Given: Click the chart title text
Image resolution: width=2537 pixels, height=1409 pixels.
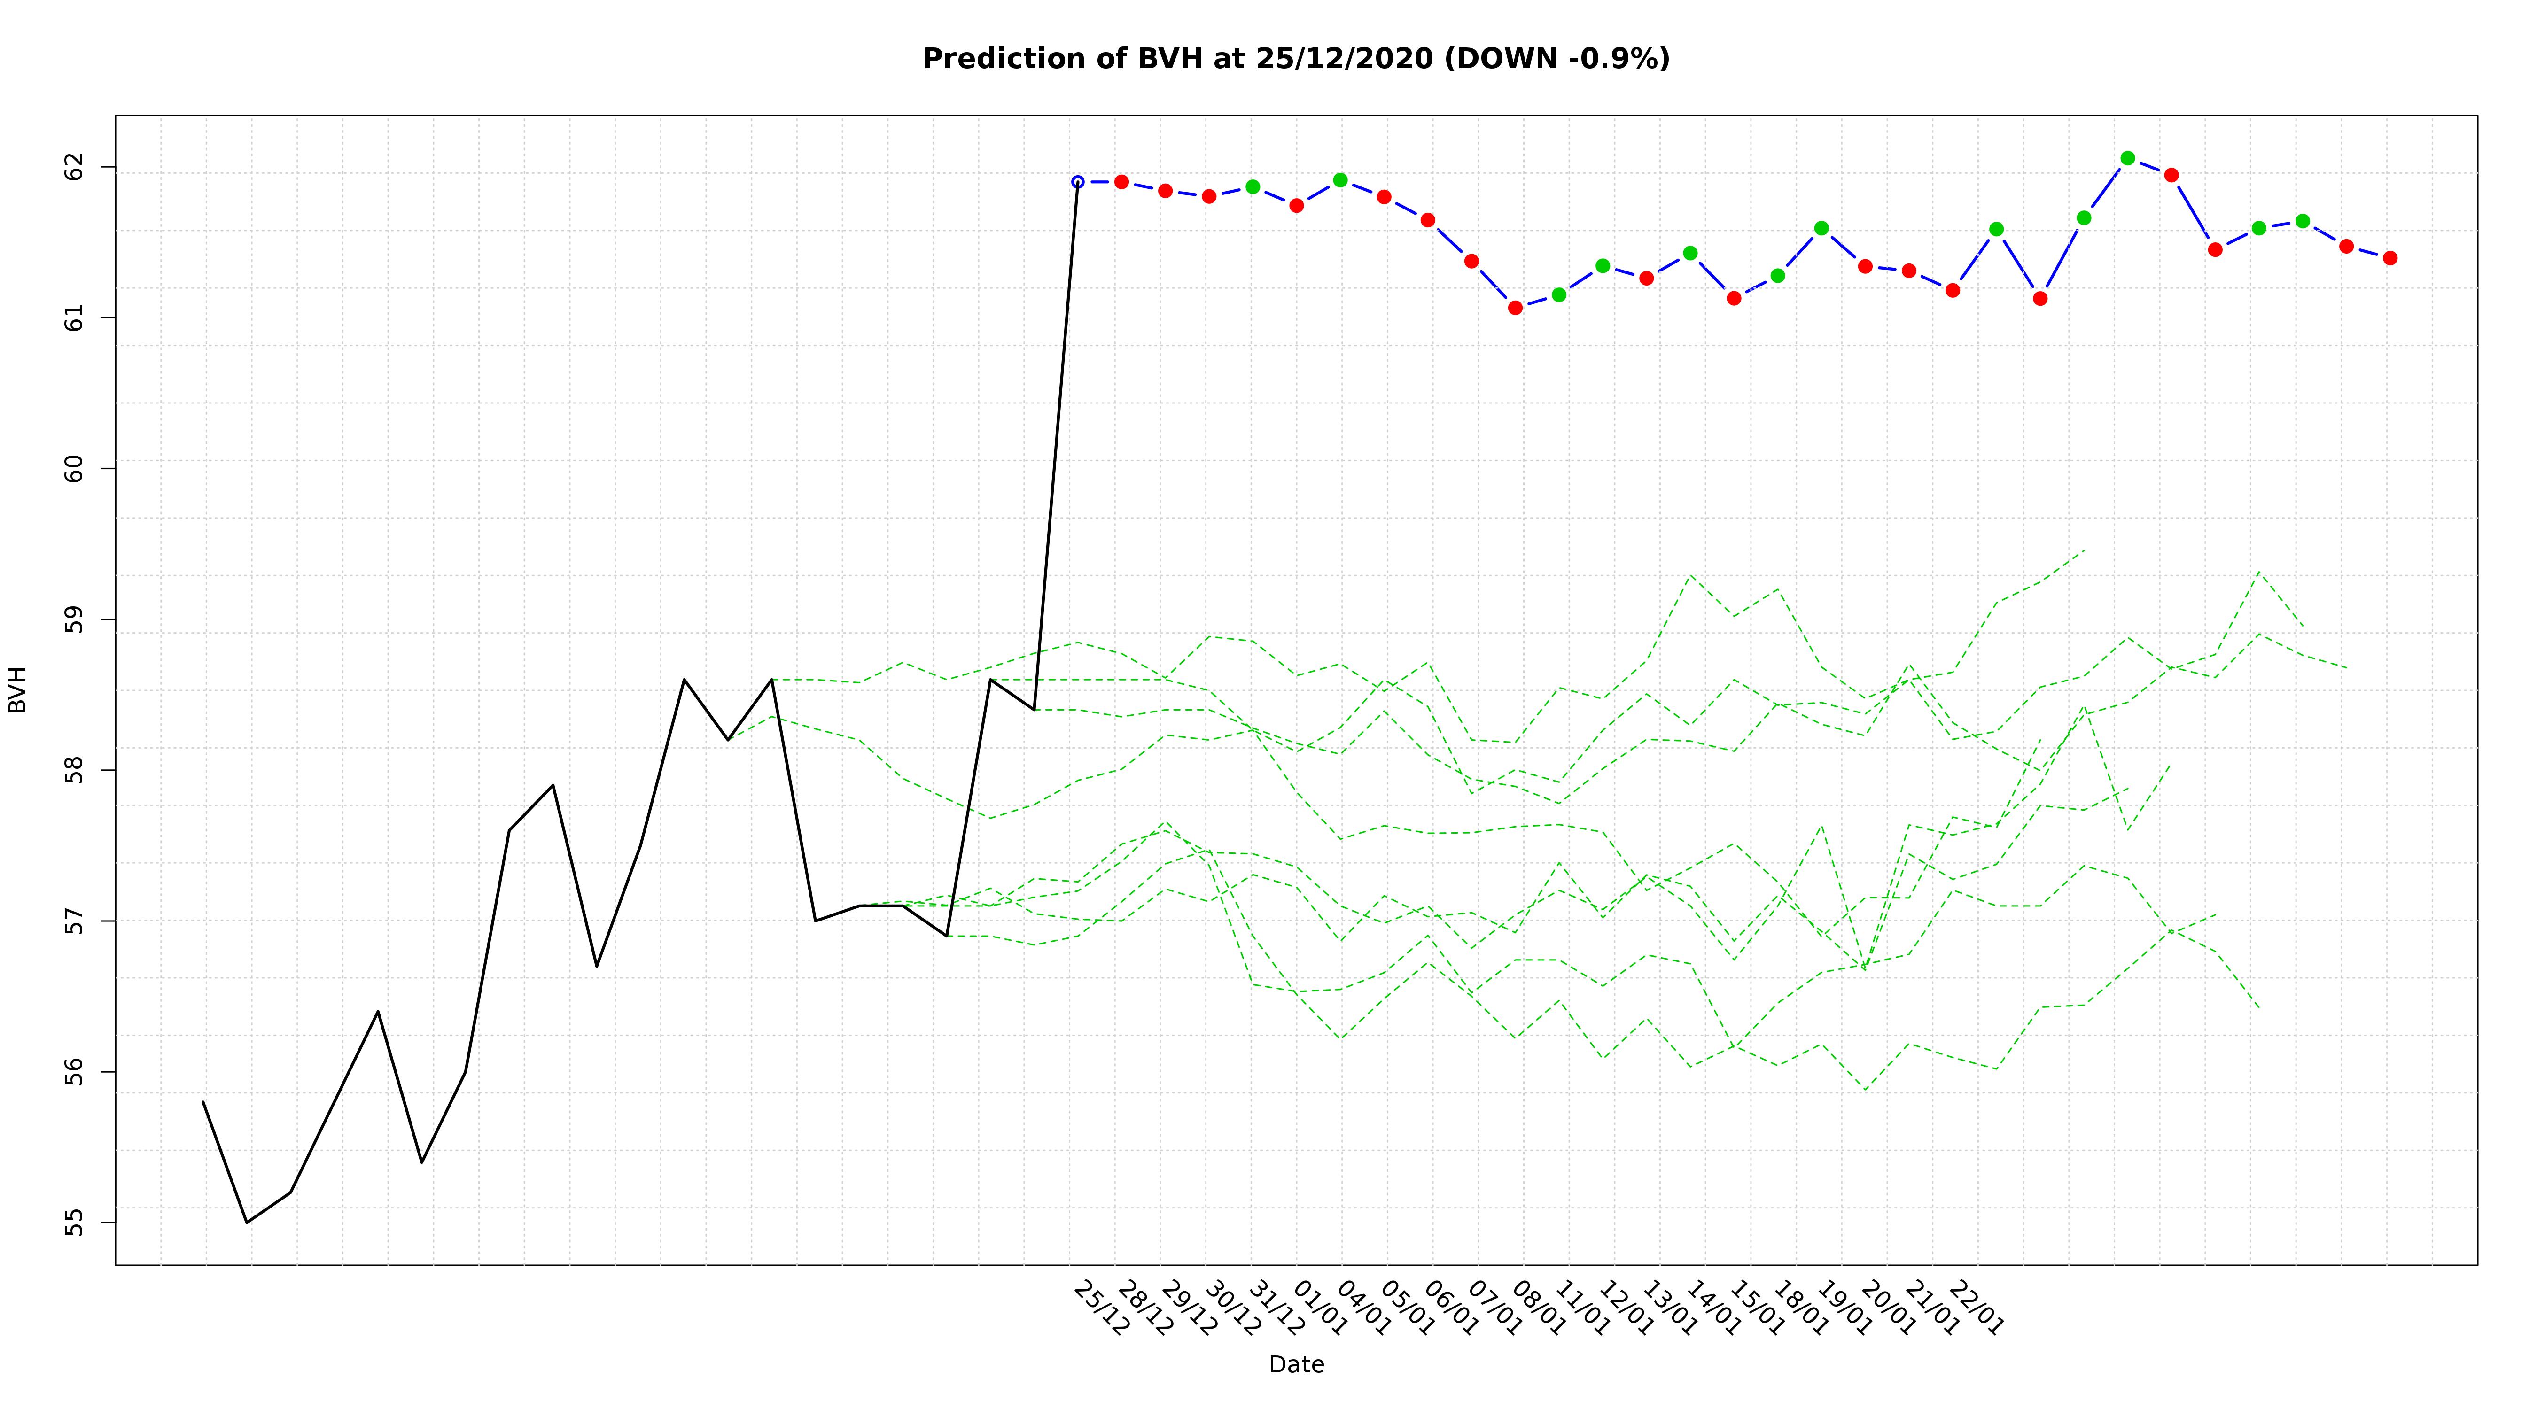Looking at the screenshot, I should click(x=1296, y=59).
